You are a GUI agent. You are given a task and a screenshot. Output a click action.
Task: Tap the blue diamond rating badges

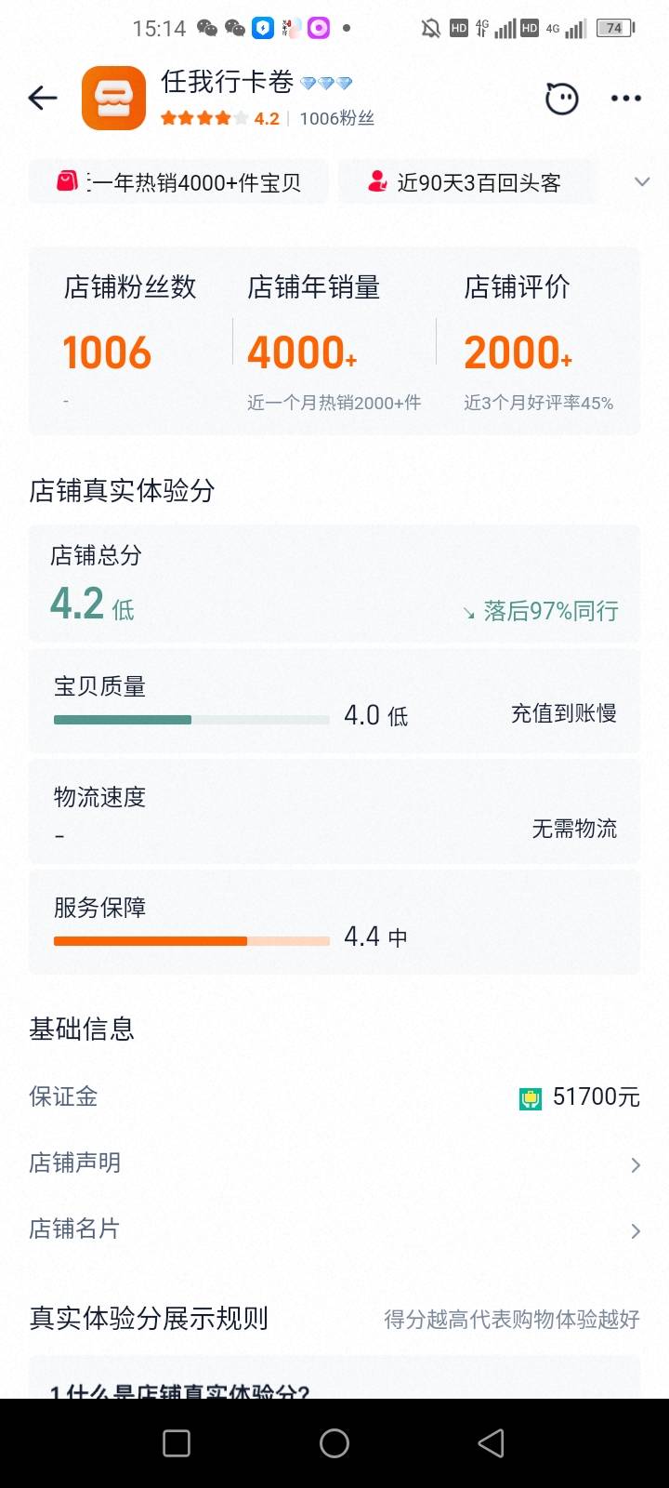326,84
